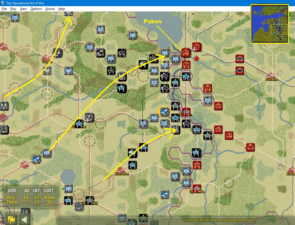Open the Sound menu
Viewport: 295px width, 225px height.
(50, 9)
